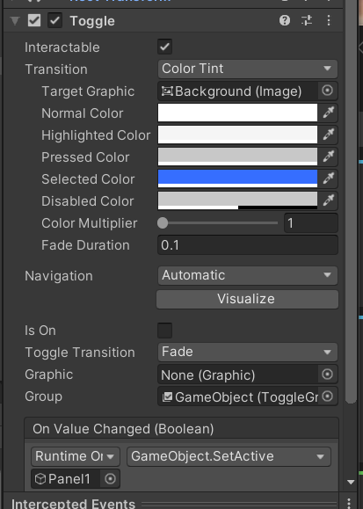This screenshot has height=509, width=363.
Task: Click the Normal Color eyedropper icon
Action: tap(328, 113)
